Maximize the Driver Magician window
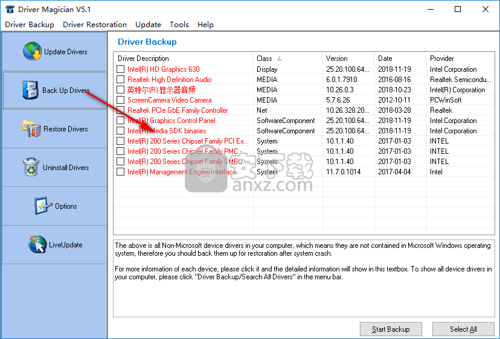The width and height of the screenshot is (500, 339). (x=458, y=9)
